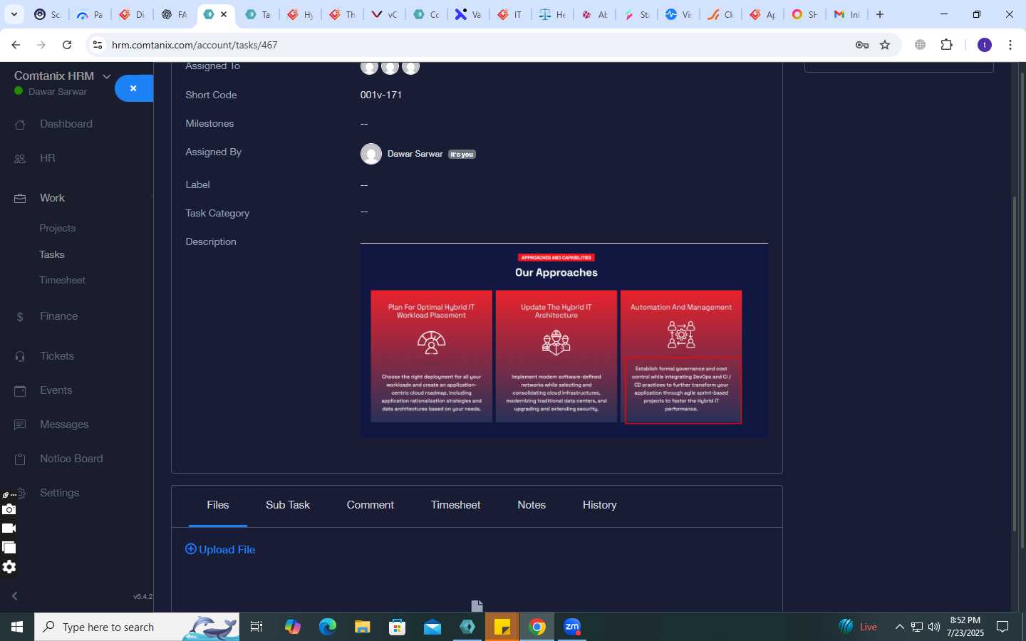Open Dashboard from the sidebar
Viewport: 1026px width, 641px height.
point(66,124)
